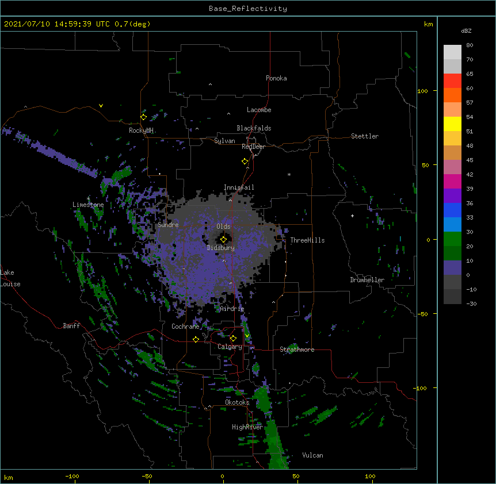496x484 pixels.
Task: Click the Ponoka city label
Action: [276, 78]
